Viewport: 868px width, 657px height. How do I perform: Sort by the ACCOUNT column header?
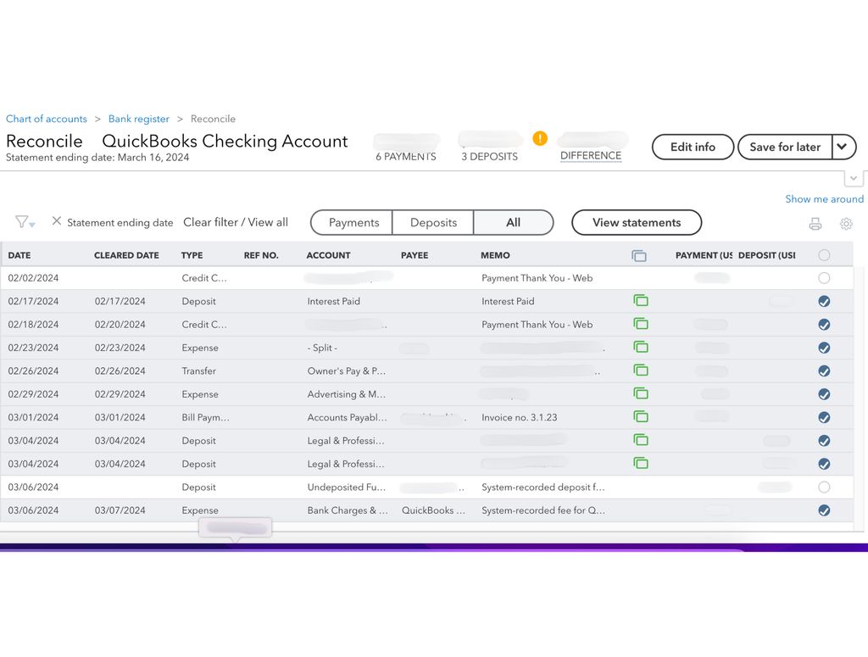[328, 255]
